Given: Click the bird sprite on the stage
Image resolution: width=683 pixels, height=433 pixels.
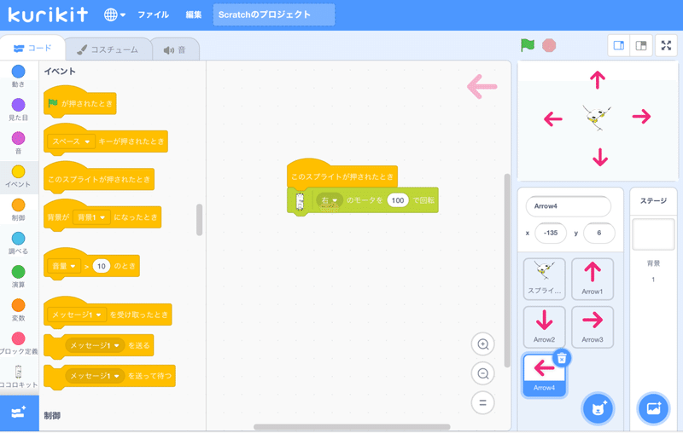Looking at the screenshot, I should click(597, 118).
